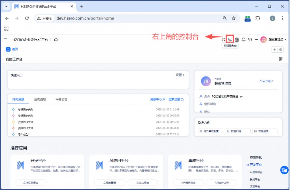Open the workbench layout customize icon
The height and width of the screenshot is (190, 290).
click(x=280, y=59)
